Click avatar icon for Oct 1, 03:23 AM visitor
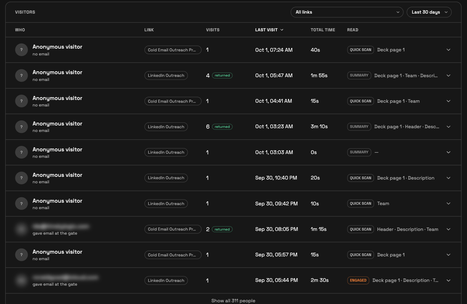Viewport: 467px width, 304px height. click(21, 126)
